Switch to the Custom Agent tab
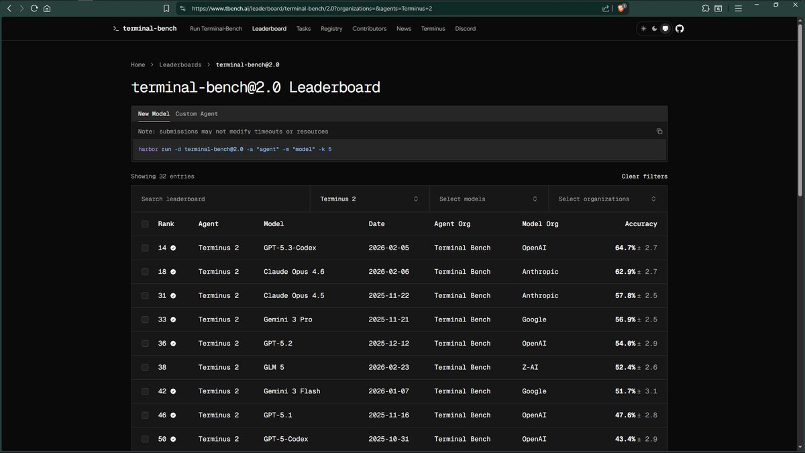Viewport: 805px width, 453px height. coord(197,114)
